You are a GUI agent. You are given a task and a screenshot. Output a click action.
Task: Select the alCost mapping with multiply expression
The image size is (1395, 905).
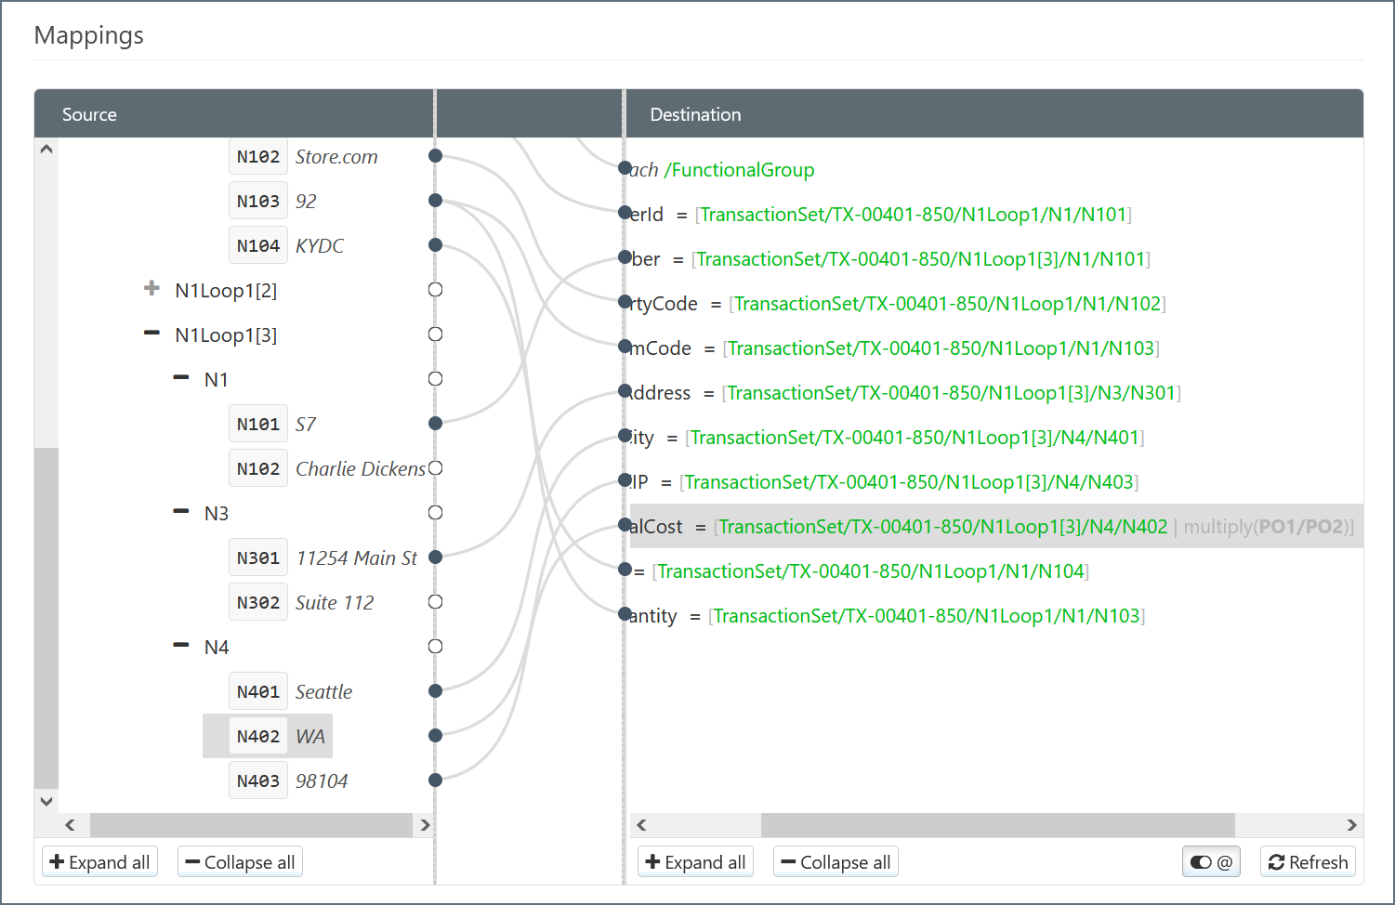pos(994,527)
